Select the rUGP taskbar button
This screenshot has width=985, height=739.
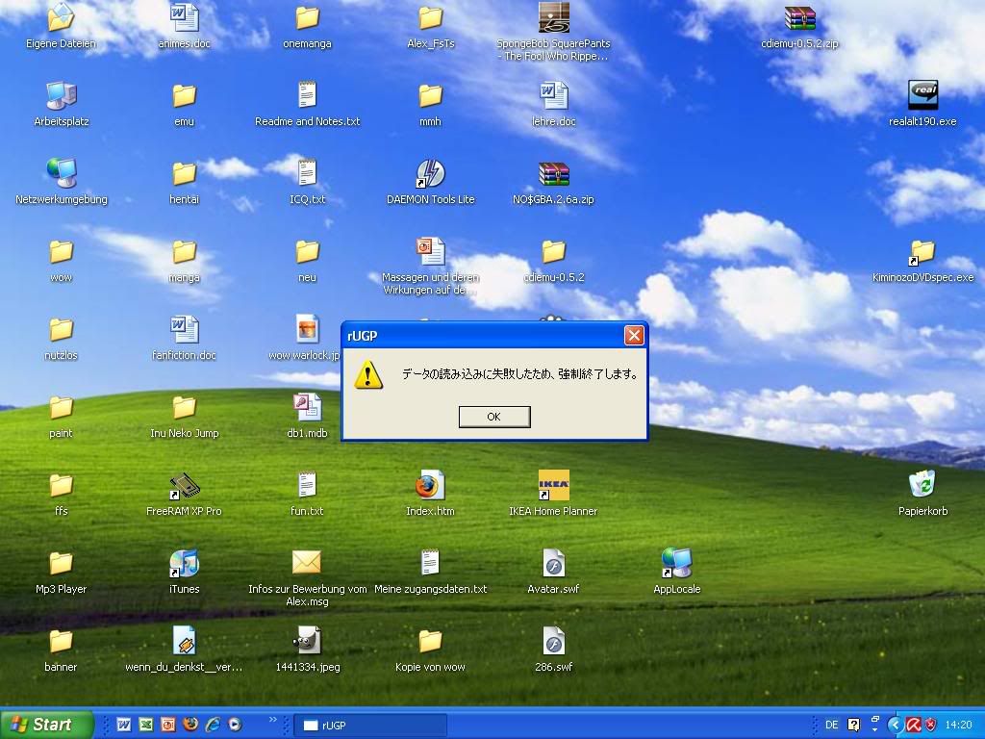coord(370,726)
